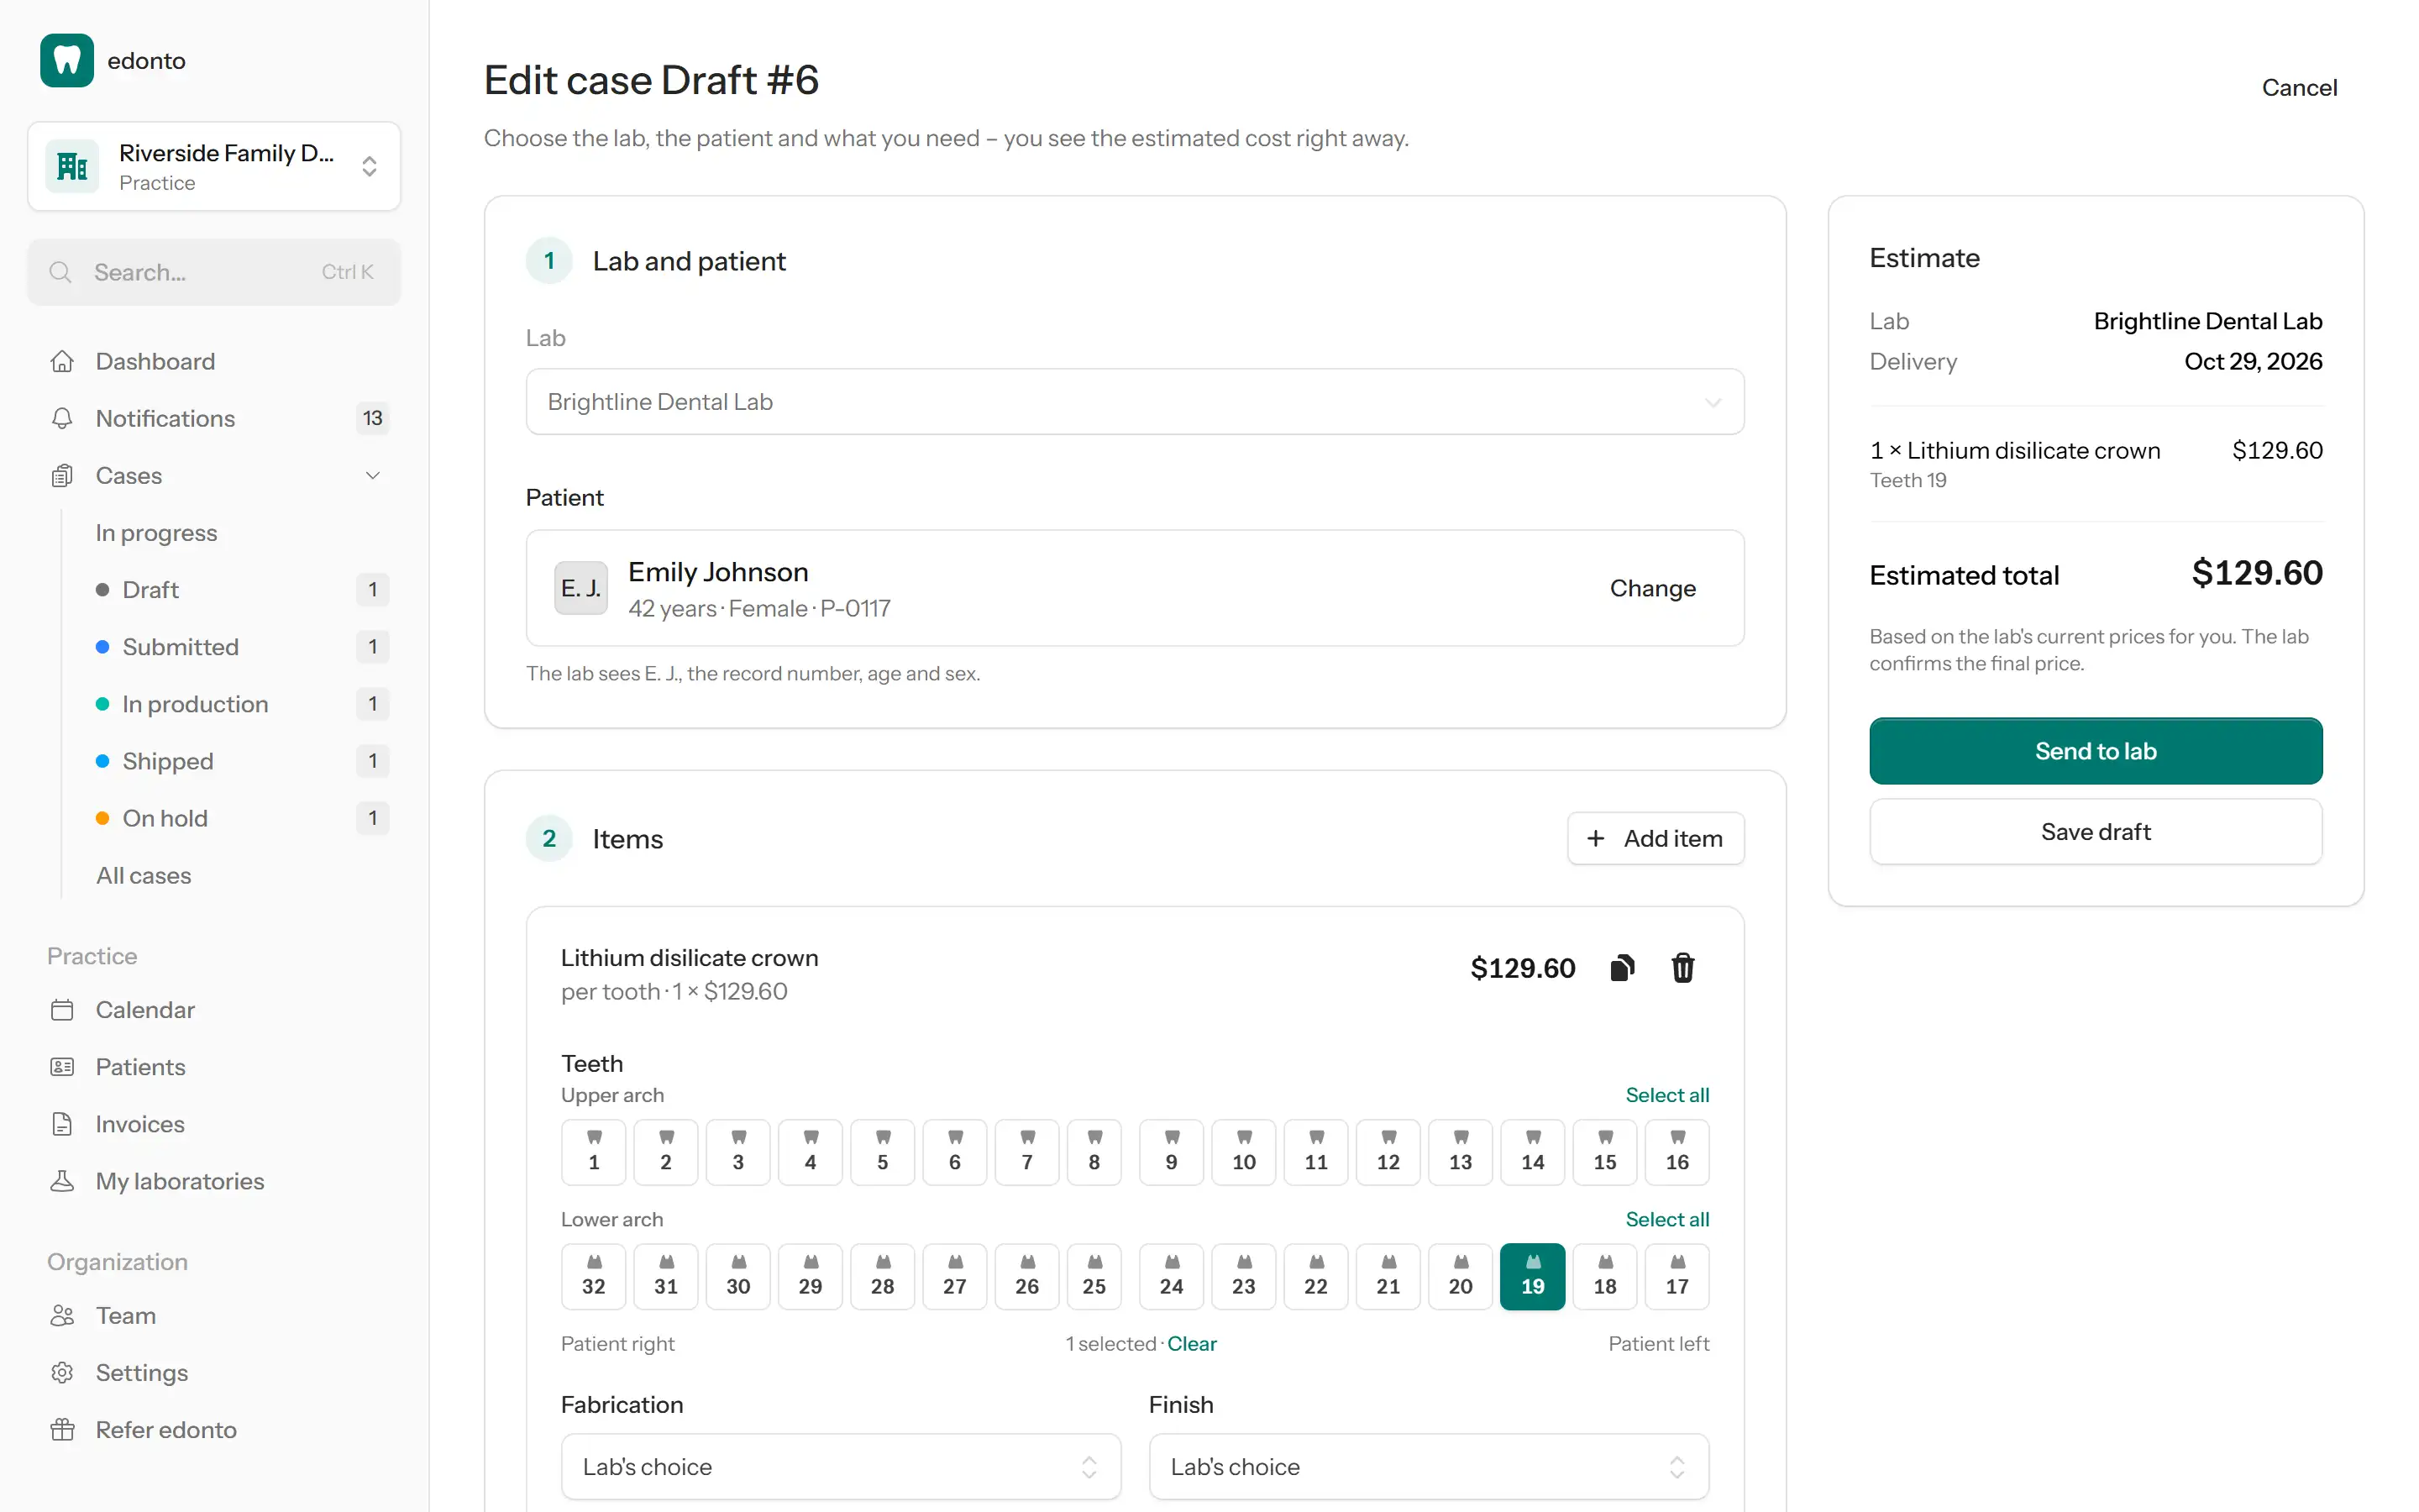Click the Riverside Family practice building icon
This screenshot has width=2419, height=1512.
tap(72, 166)
